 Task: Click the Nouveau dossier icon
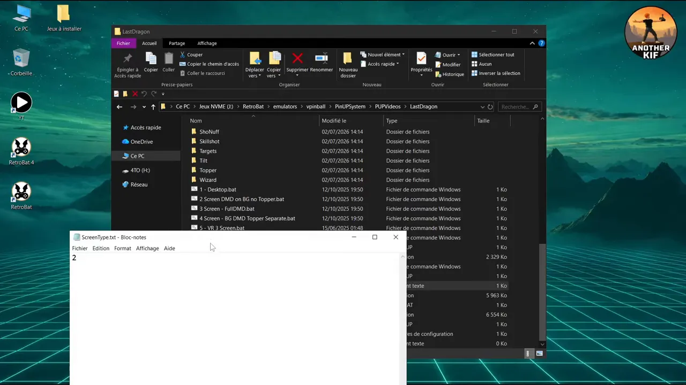coord(348,58)
